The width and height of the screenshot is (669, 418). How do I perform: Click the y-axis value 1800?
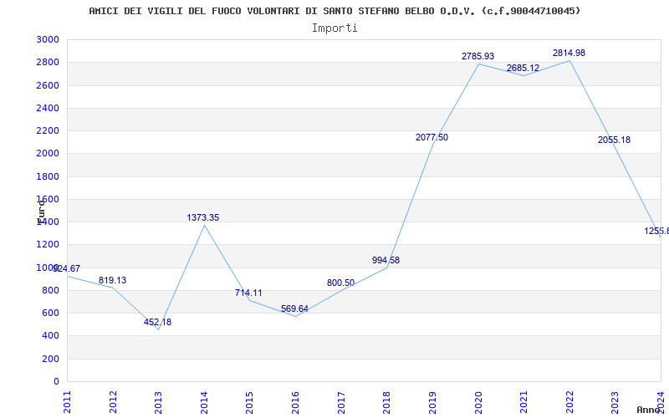pos(48,176)
